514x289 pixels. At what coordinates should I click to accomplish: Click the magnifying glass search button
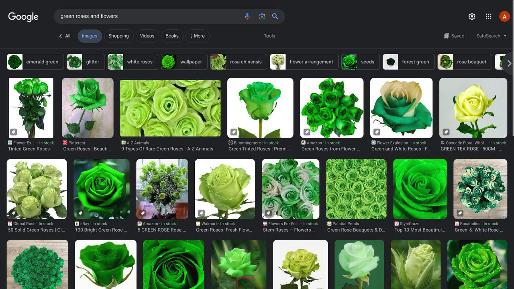(x=275, y=16)
